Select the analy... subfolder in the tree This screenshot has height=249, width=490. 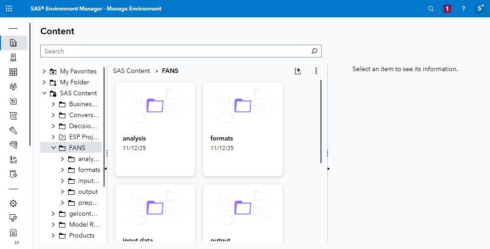coord(89,159)
